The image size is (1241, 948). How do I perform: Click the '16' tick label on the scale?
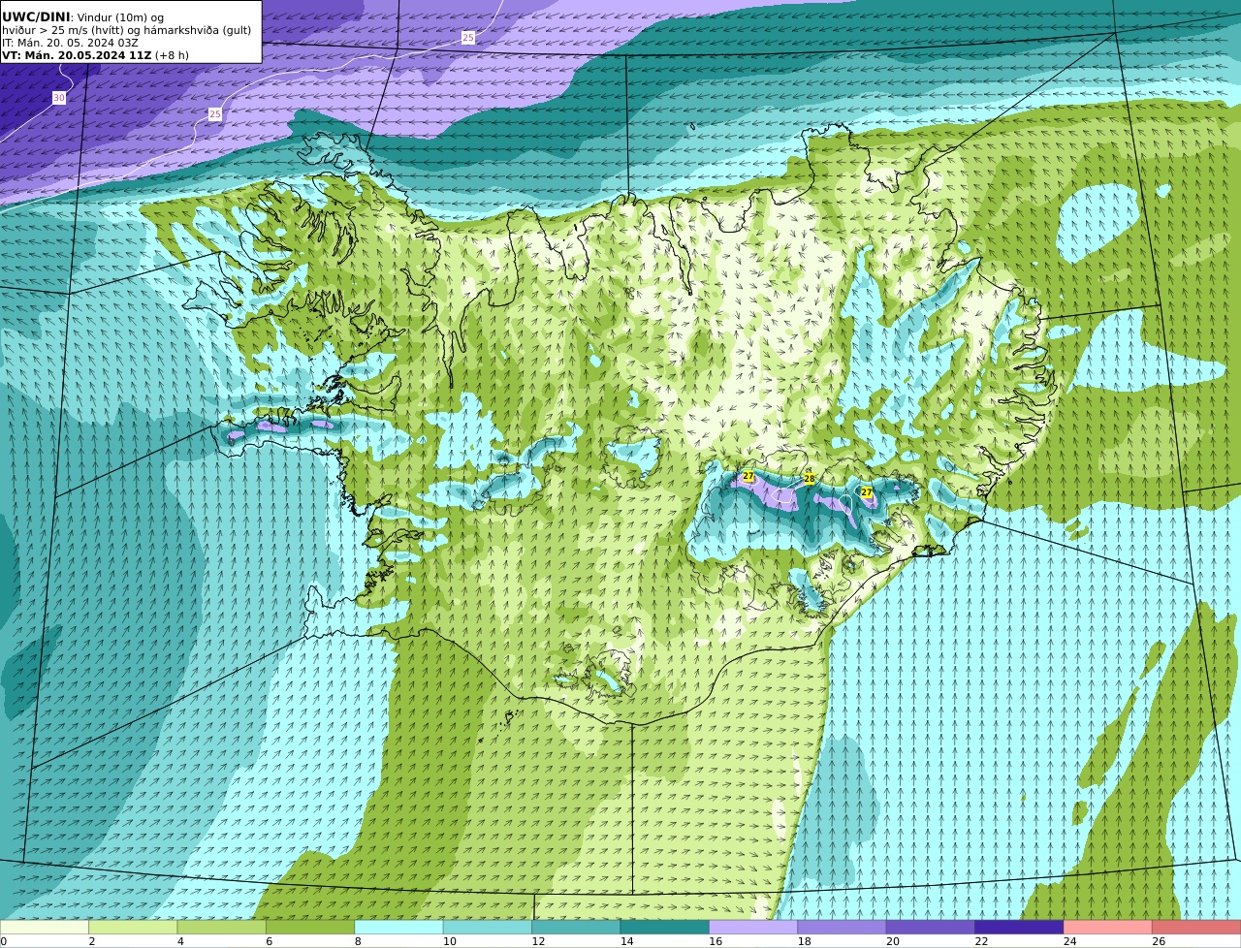coord(716,941)
